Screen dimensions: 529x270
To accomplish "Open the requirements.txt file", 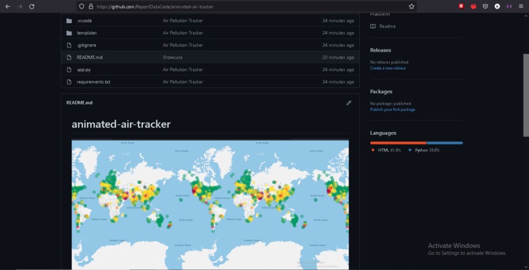I will click(93, 81).
